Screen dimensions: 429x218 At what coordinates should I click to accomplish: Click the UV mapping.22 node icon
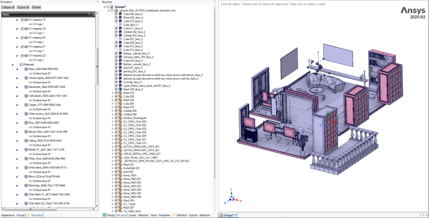[x=26, y=56]
